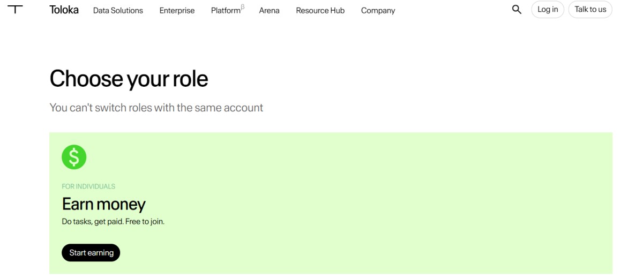Click the green dollar sign icon
This screenshot has height=278, width=643.
(74, 157)
